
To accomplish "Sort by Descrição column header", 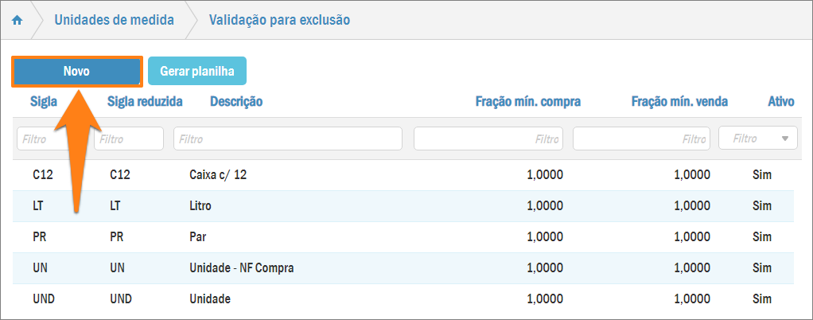I will [236, 101].
